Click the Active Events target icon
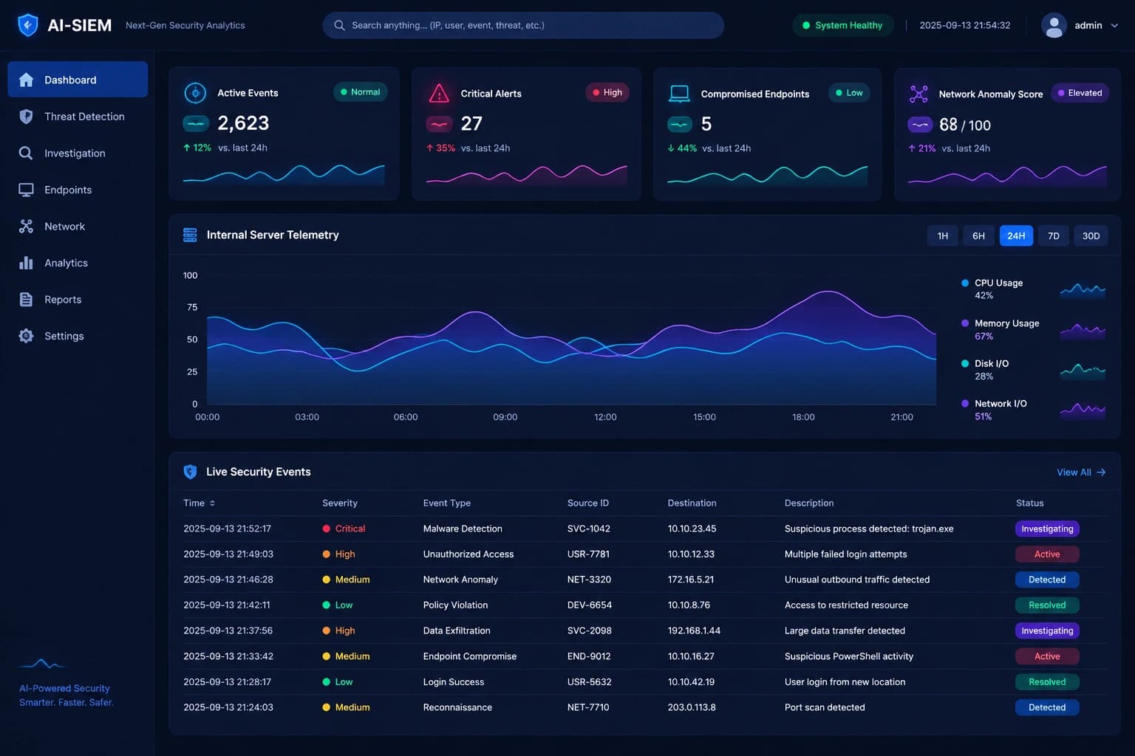Screen dimensions: 1135x756 point(195,93)
